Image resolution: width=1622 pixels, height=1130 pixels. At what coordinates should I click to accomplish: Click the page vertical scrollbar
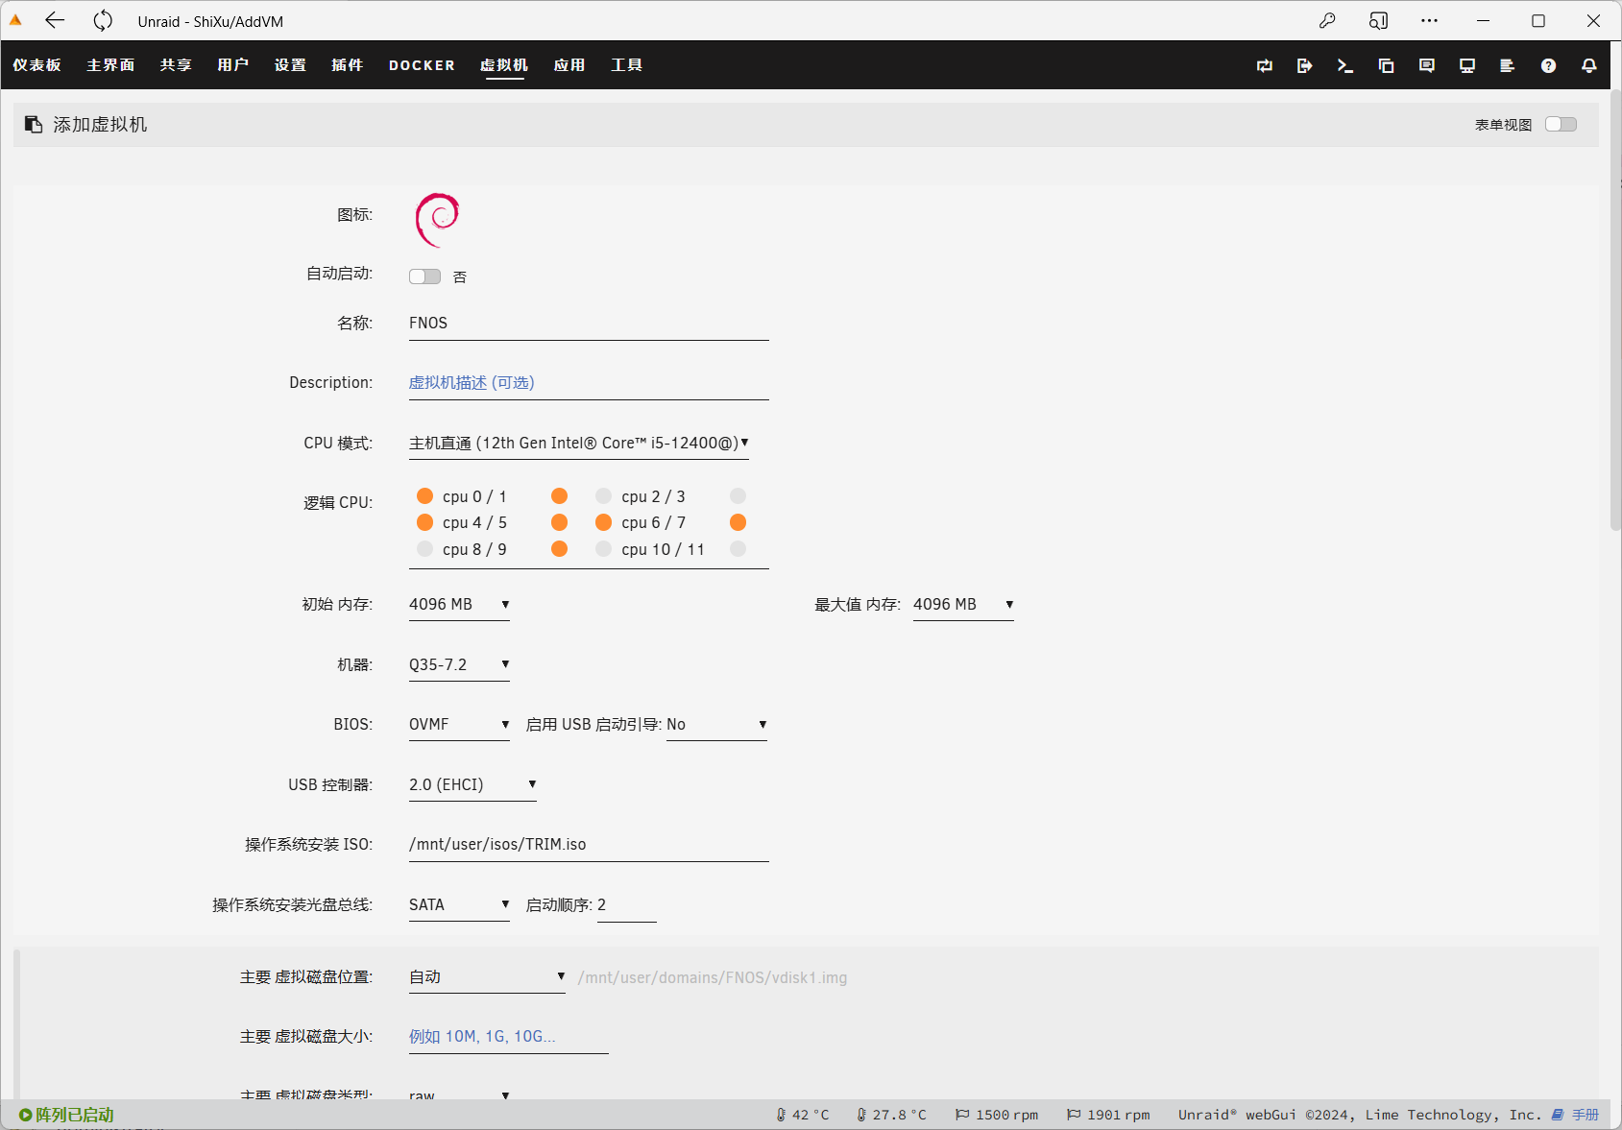[1615, 309]
